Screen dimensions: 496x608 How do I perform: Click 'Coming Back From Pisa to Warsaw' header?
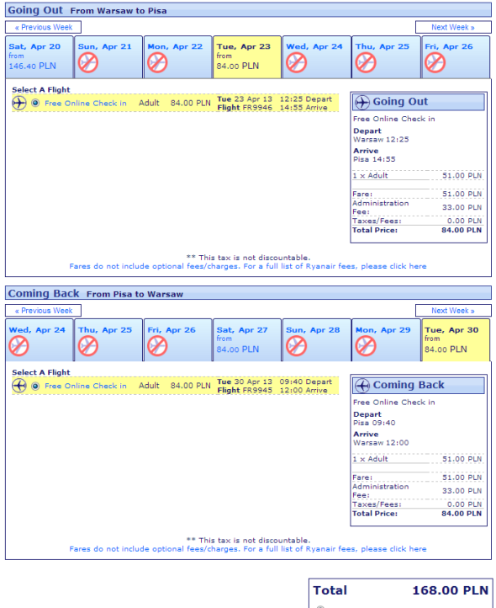pos(248,293)
